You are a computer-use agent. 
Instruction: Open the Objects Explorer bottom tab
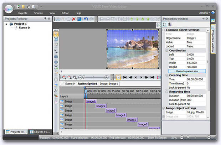(x=39, y=132)
